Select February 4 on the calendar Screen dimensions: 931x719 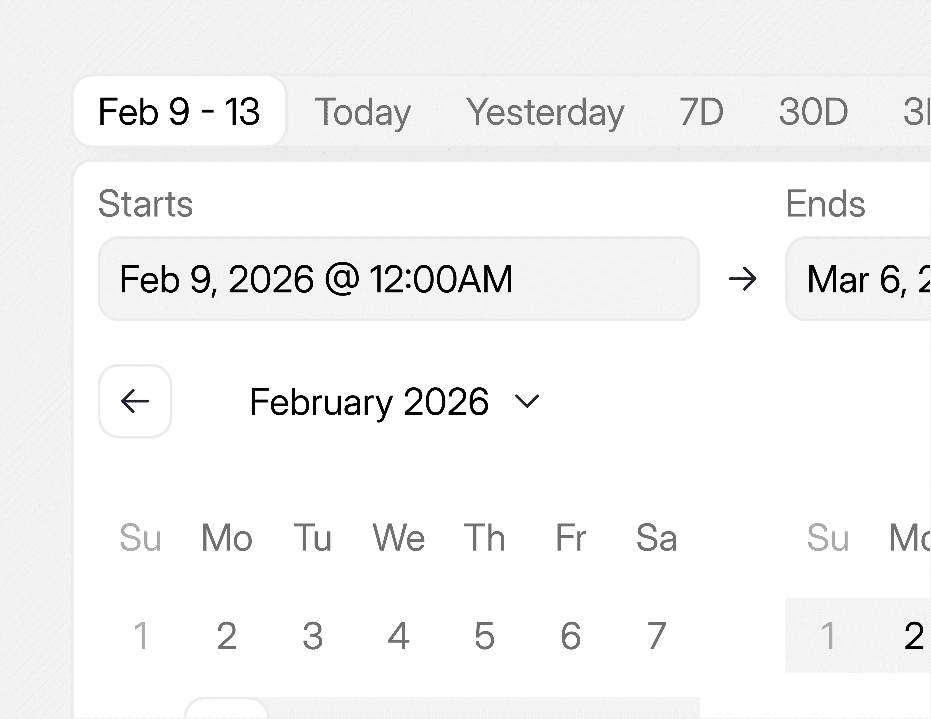tap(399, 636)
